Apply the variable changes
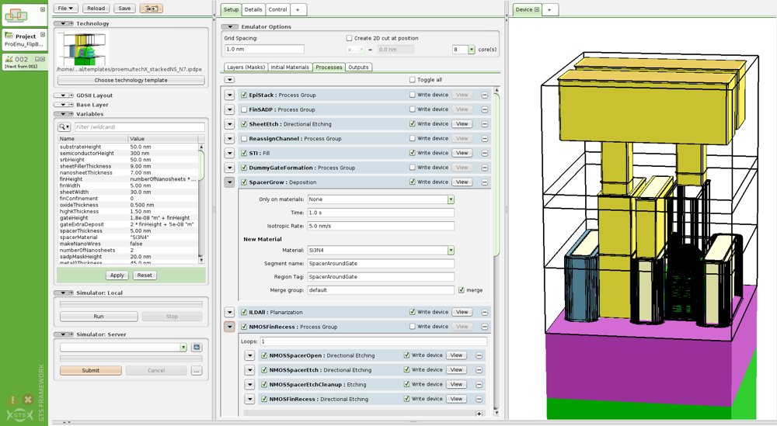Viewport: 777px width, 426px height. (x=117, y=275)
